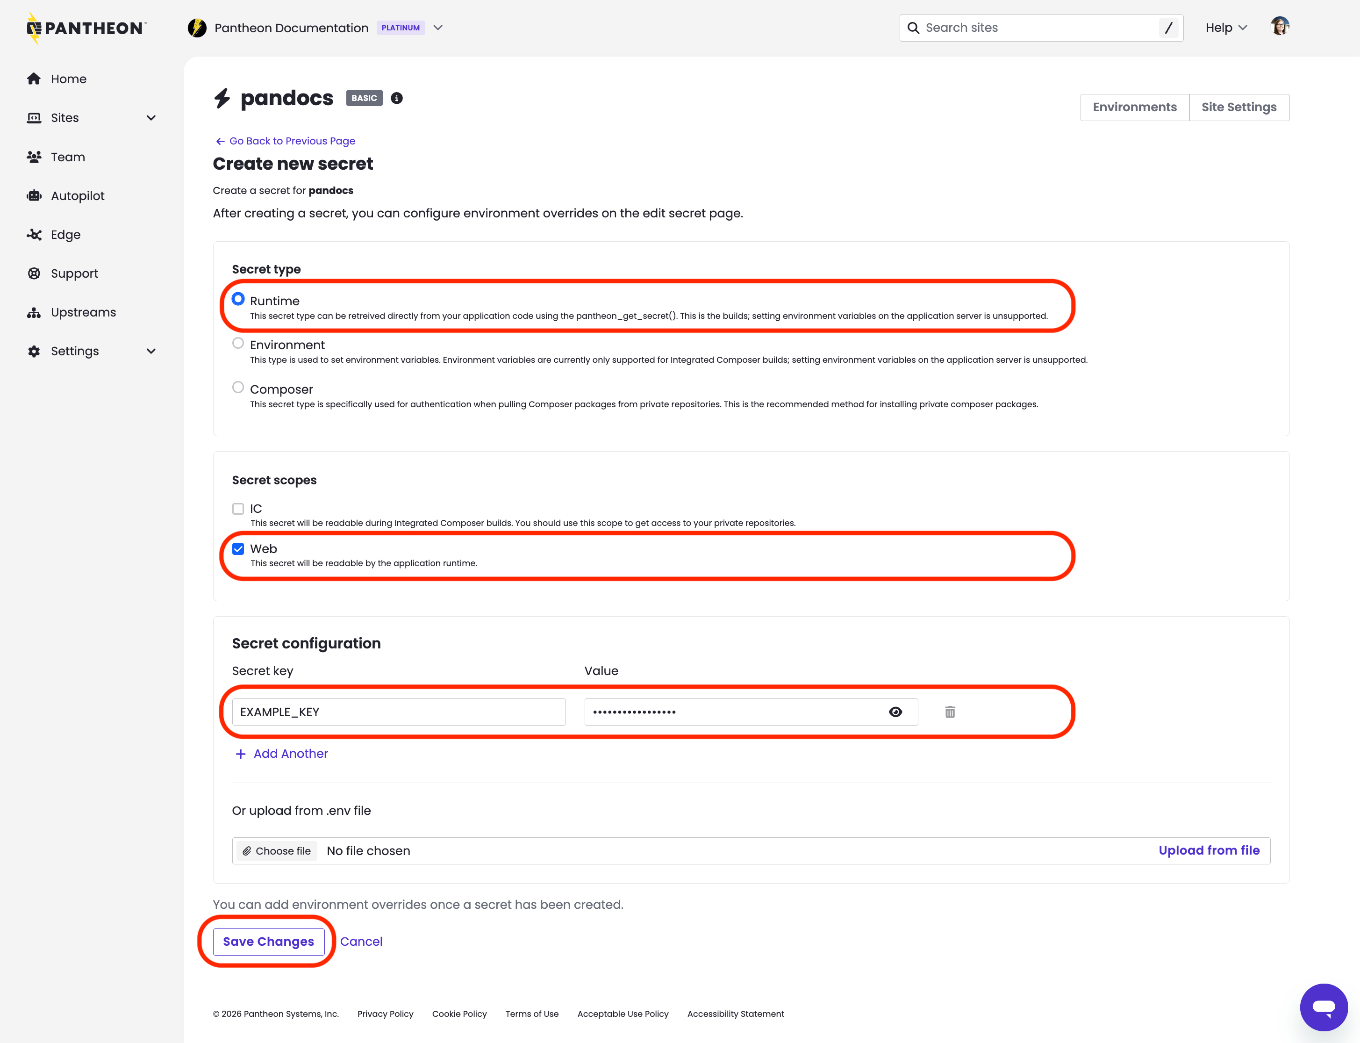Open the Upstreams page
Image resolution: width=1360 pixels, height=1043 pixels.
click(x=83, y=312)
